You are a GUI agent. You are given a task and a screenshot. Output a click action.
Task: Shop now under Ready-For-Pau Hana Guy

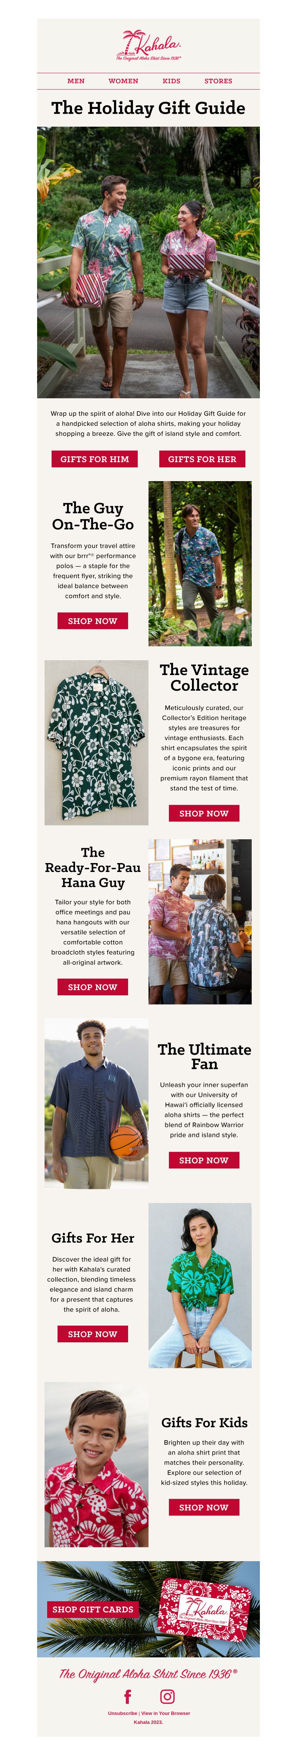[92, 987]
